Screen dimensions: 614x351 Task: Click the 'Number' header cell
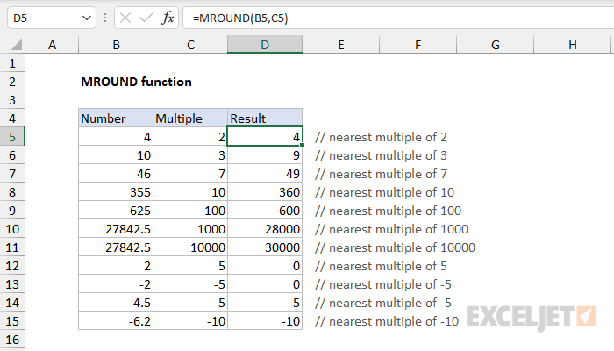(116, 118)
